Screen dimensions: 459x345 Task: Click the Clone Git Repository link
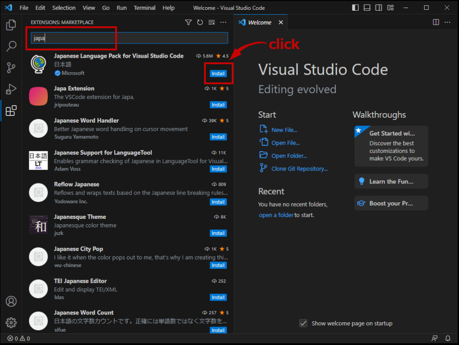coord(299,169)
